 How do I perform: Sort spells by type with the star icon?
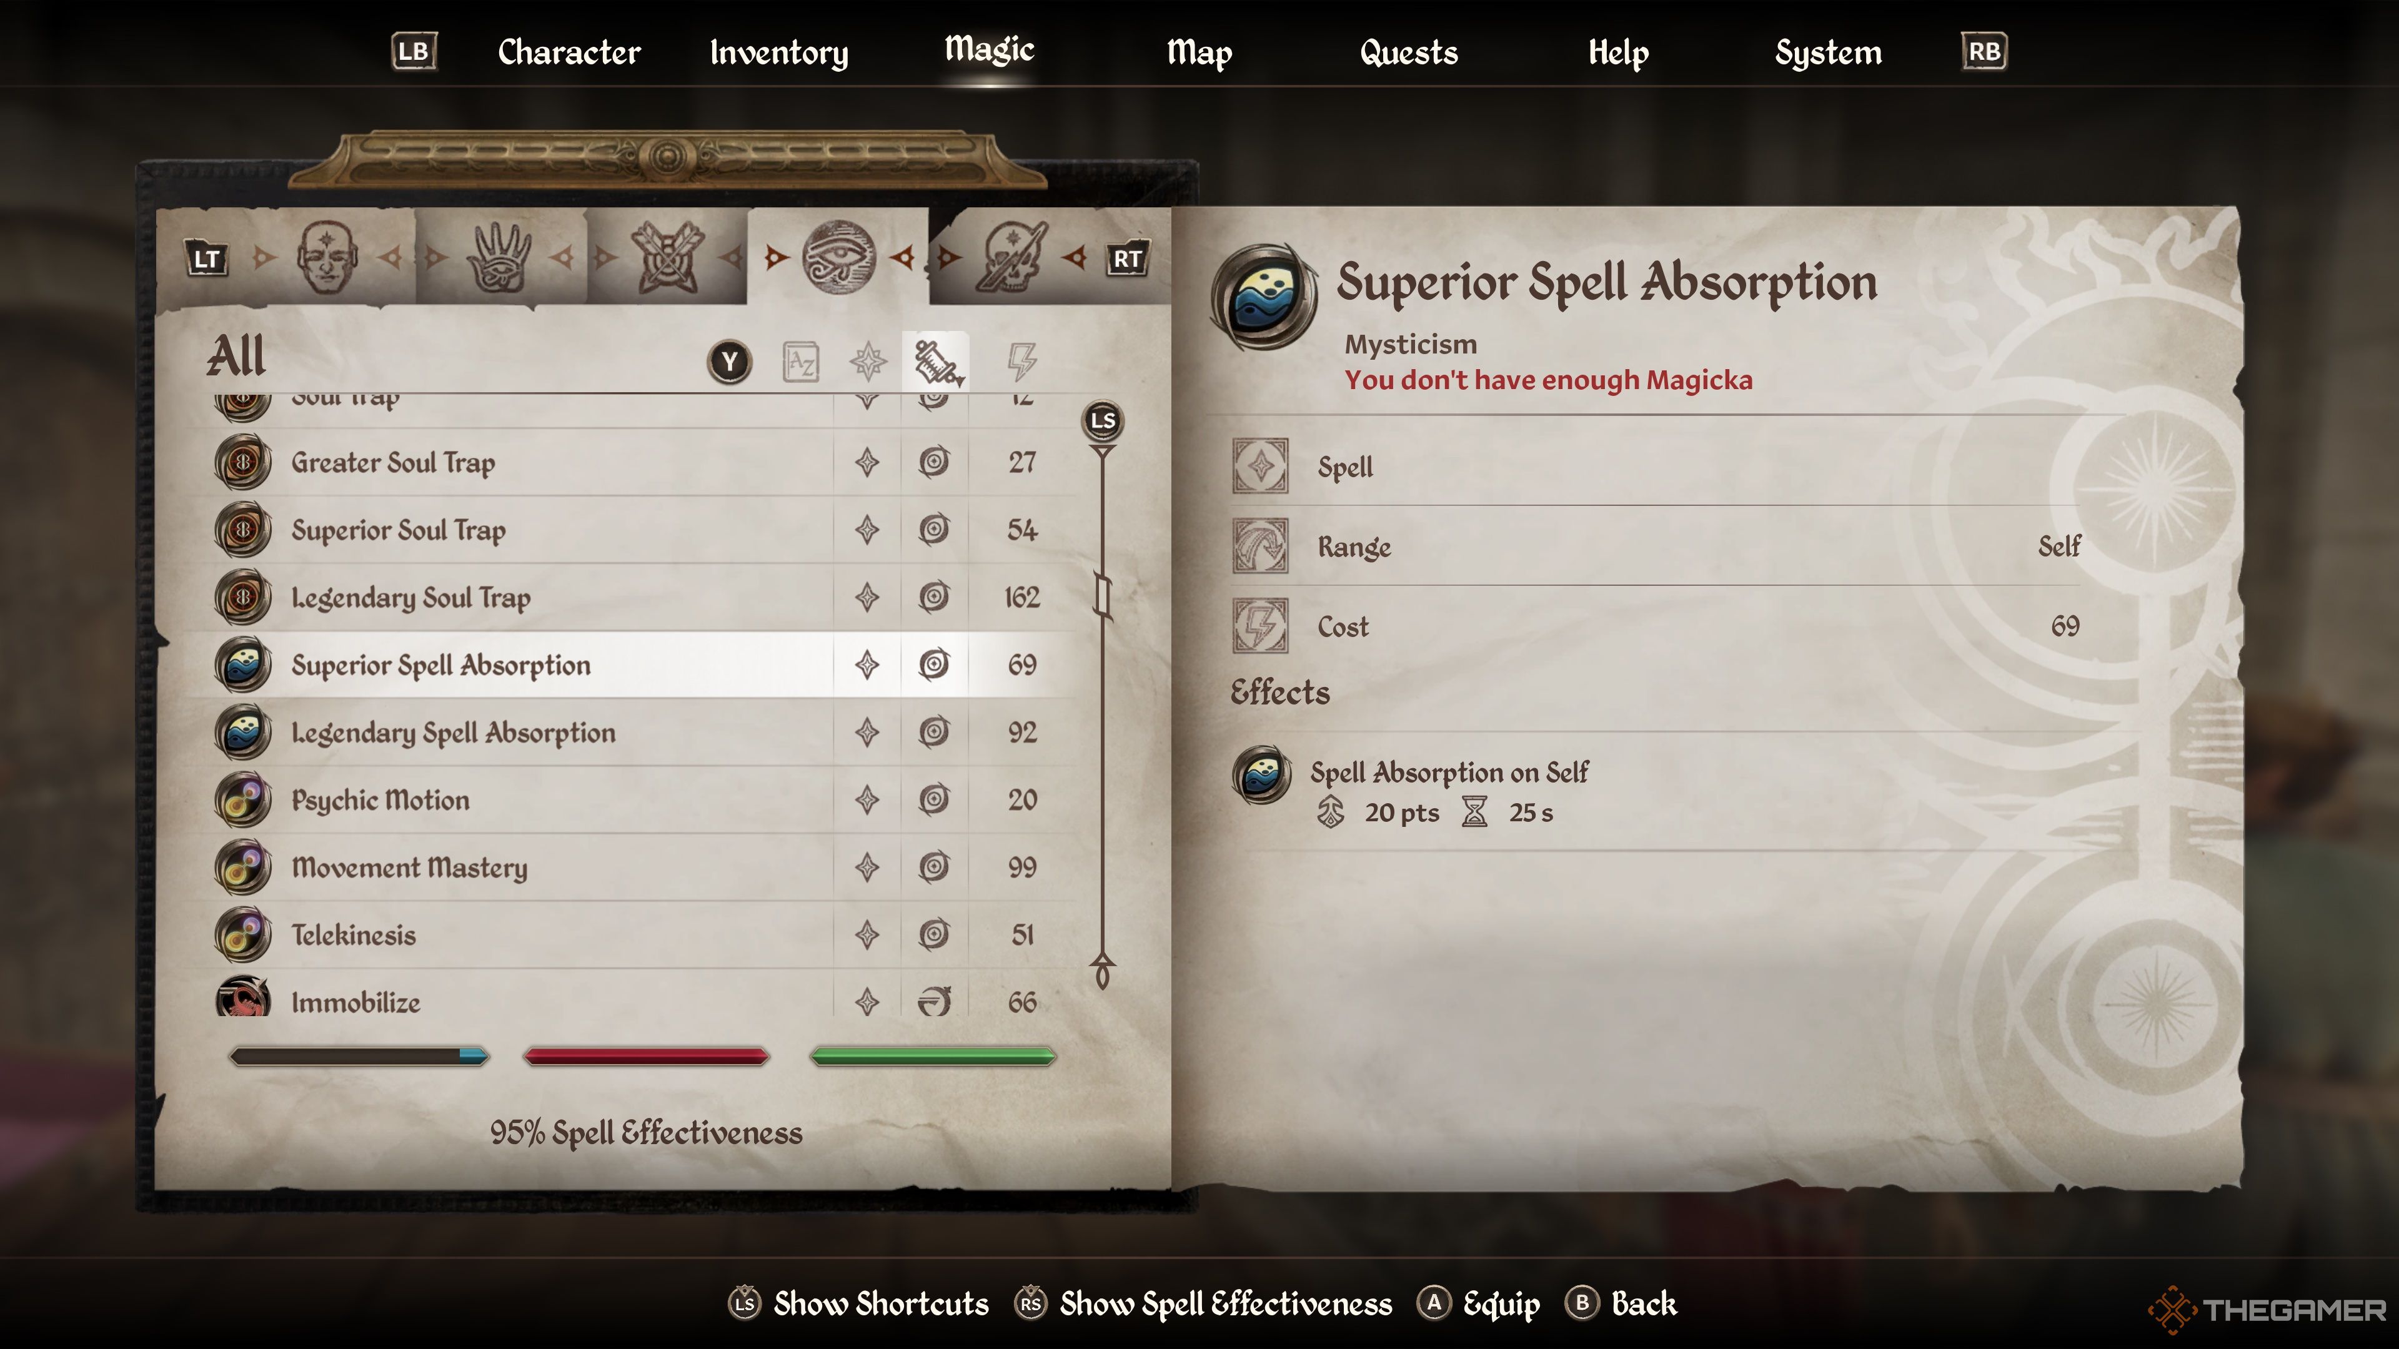(x=868, y=362)
